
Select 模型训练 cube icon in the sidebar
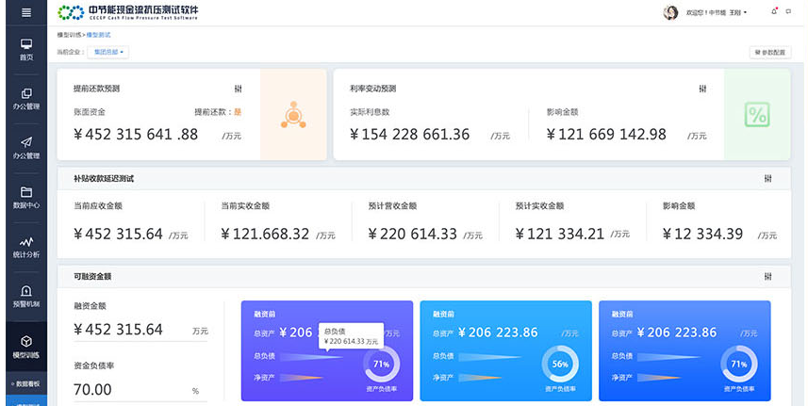pyautogui.click(x=25, y=346)
